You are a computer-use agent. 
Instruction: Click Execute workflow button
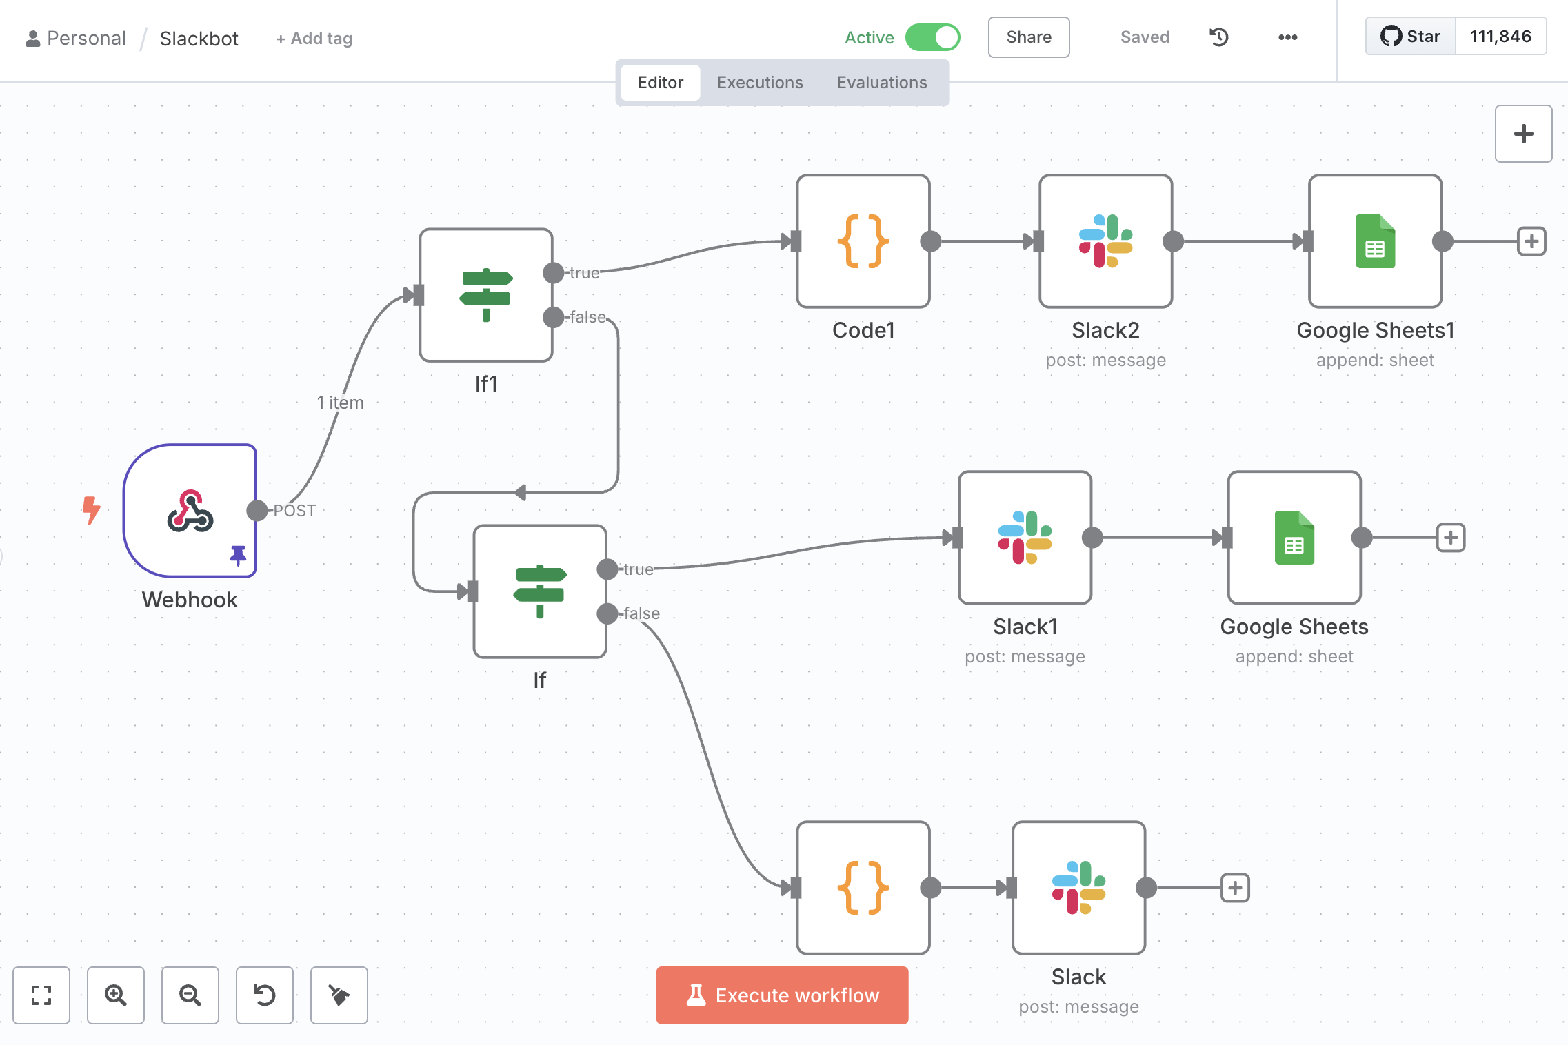click(783, 995)
